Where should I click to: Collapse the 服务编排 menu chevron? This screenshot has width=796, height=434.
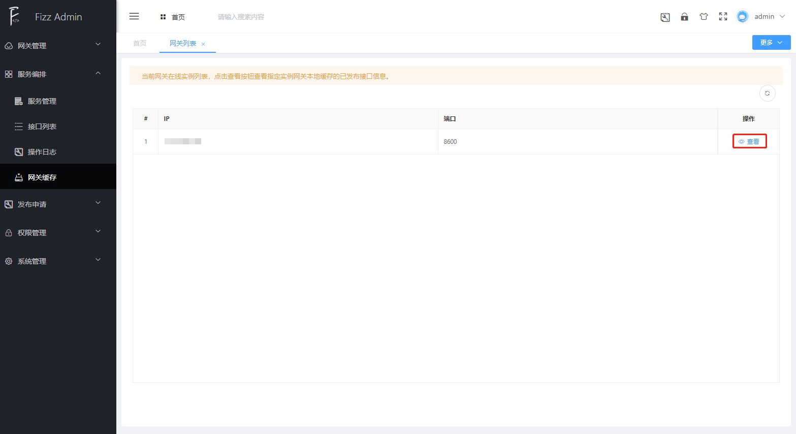tap(98, 73)
